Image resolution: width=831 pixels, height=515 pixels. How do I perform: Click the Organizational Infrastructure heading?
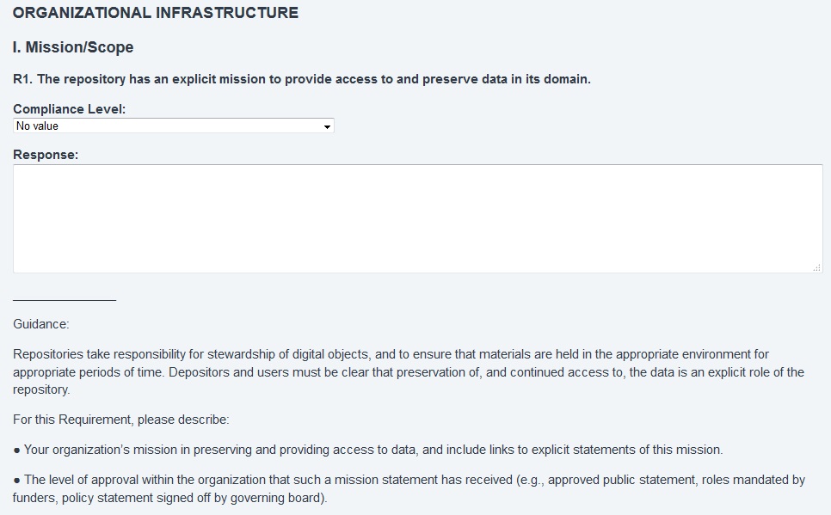tap(156, 13)
